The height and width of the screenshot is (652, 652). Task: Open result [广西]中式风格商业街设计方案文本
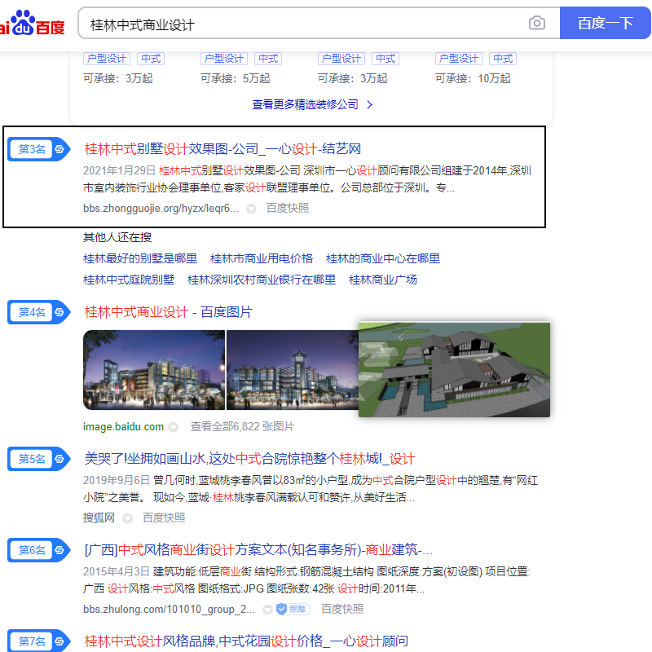click(x=258, y=550)
